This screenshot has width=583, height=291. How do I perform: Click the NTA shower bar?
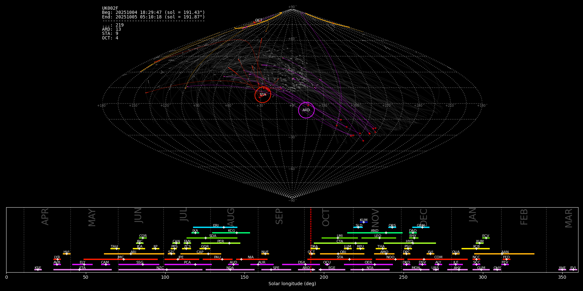pos(370,270)
